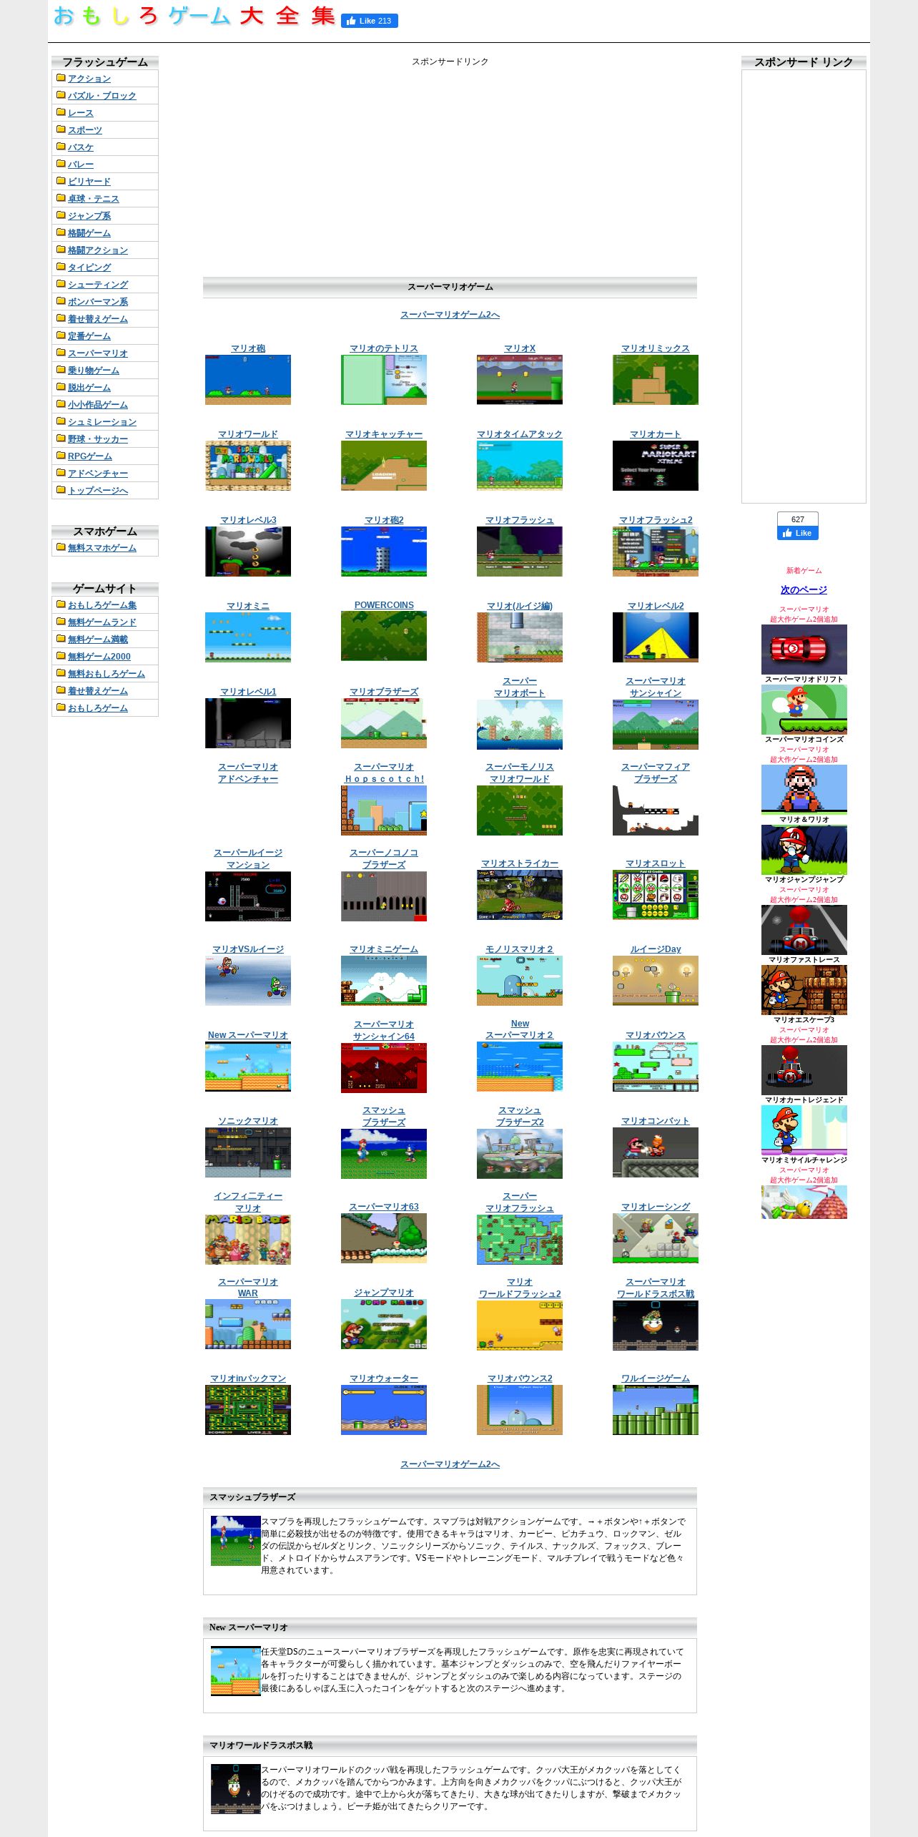This screenshot has width=918, height=1837.
Task: Open the インフィニティーマリオ game thumbnail
Action: 248,1240
